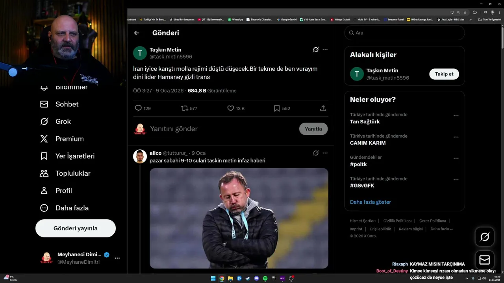Bookmark this page with the star icon
The height and width of the screenshot is (283, 504).
click(x=465, y=12)
